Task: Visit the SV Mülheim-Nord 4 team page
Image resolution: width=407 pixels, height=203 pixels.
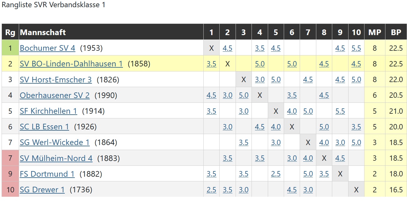Action: point(56,158)
